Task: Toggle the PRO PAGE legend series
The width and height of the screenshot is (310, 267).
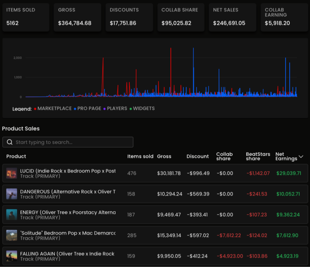Action: [x=89, y=109]
